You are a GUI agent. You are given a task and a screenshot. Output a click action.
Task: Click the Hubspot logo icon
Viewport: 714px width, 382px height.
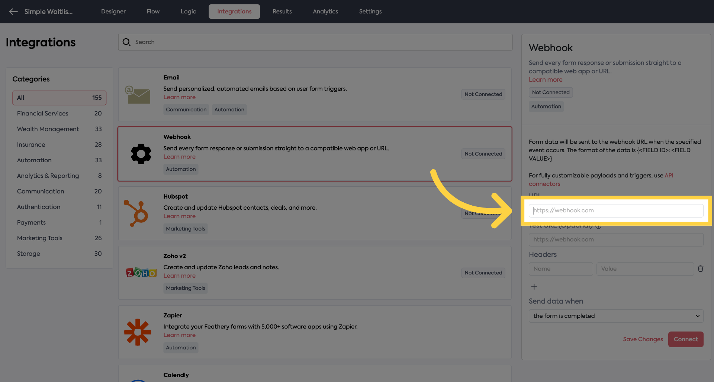pos(136,213)
